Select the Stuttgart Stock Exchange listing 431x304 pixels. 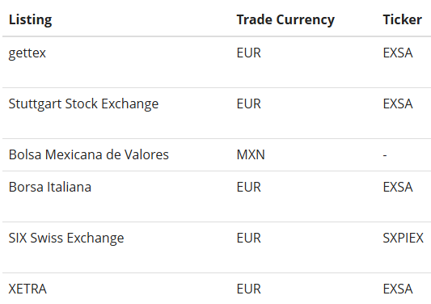pos(83,103)
